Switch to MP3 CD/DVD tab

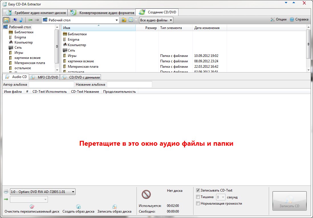44,77
